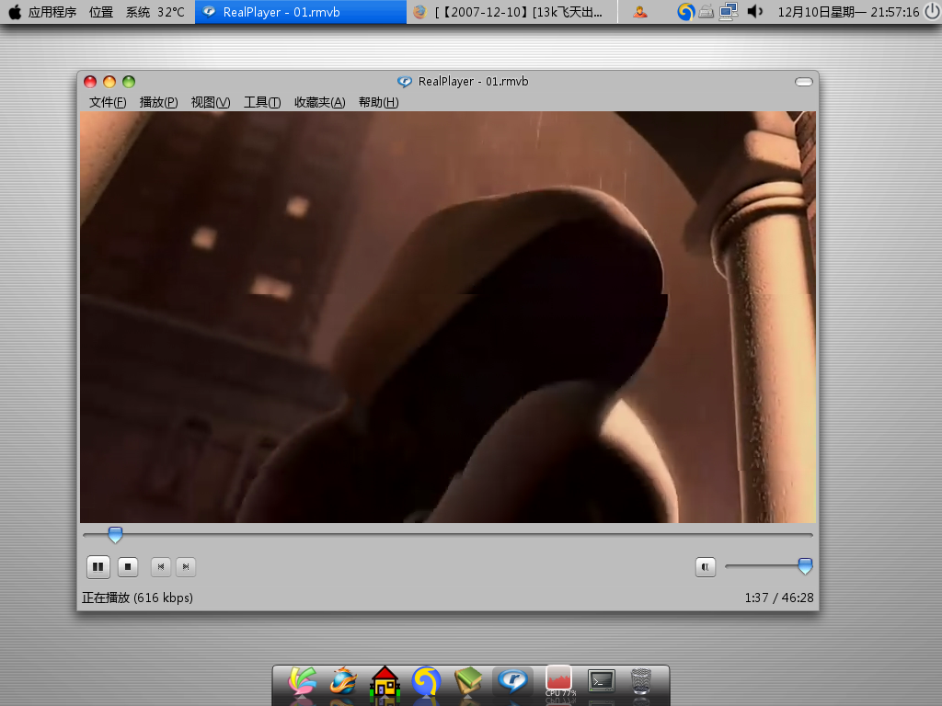Switch to RealPlayer taskbar window button
Image resolution: width=942 pixels, height=706 pixels.
tap(301, 12)
